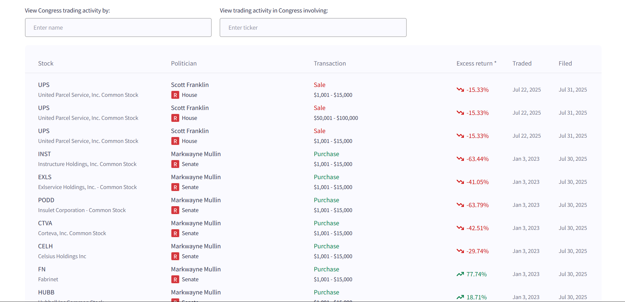The height and width of the screenshot is (302, 625).
Task: Open the CTVA Corteva stock link
Action: click(45, 223)
